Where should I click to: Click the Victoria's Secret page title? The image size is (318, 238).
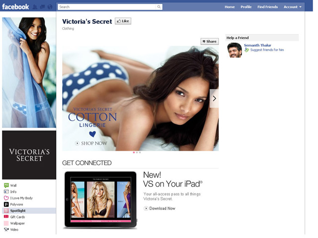(x=87, y=21)
